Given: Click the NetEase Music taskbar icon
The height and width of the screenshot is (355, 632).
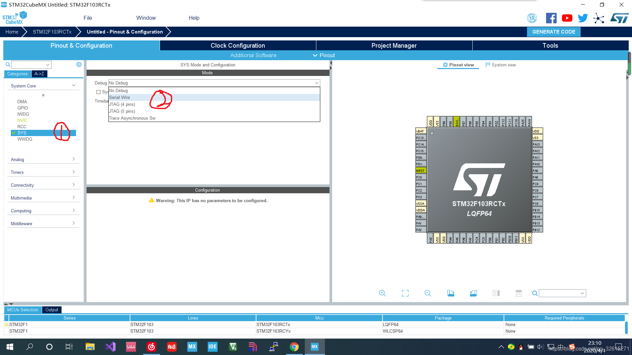Looking at the screenshot, I should coord(151,347).
